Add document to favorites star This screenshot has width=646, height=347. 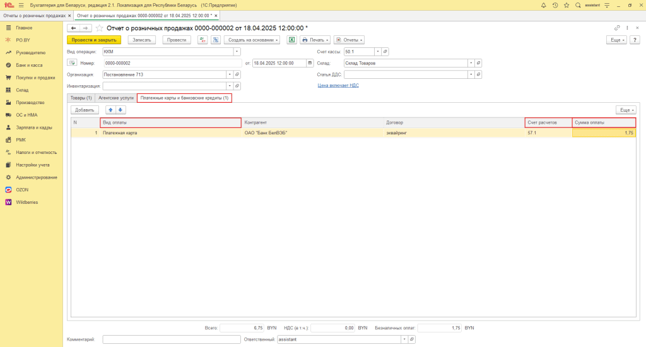99,28
